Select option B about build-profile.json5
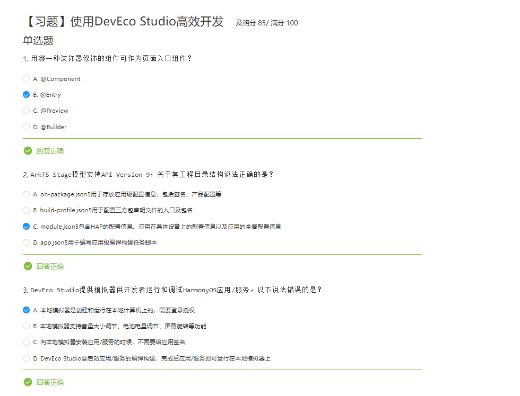The width and height of the screenshot is (520, 396). coord(26,210)
